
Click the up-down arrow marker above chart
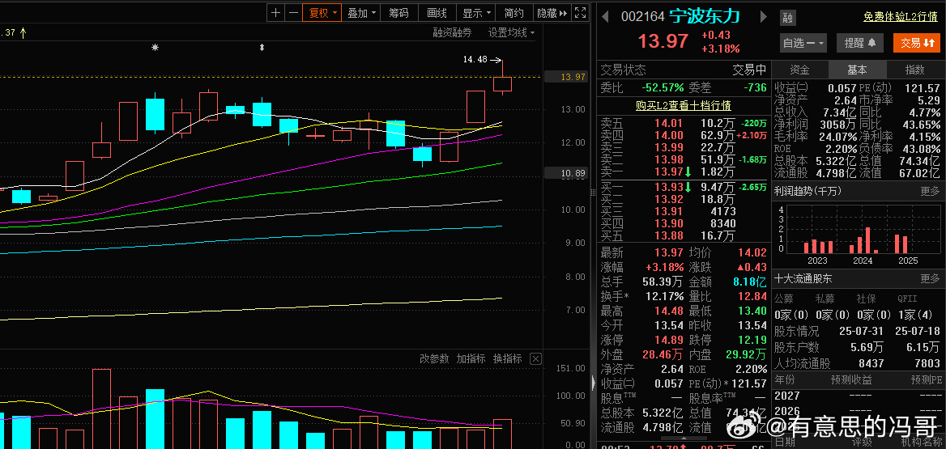[x=262, y=47]
